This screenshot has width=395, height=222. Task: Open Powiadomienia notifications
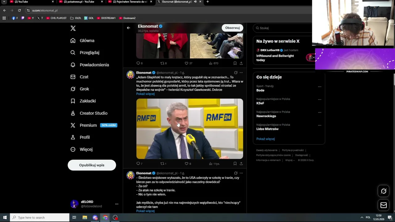pos(89,65)
